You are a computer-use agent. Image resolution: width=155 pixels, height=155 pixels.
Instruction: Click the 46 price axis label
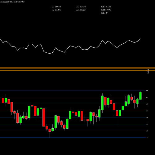(147, 117)
